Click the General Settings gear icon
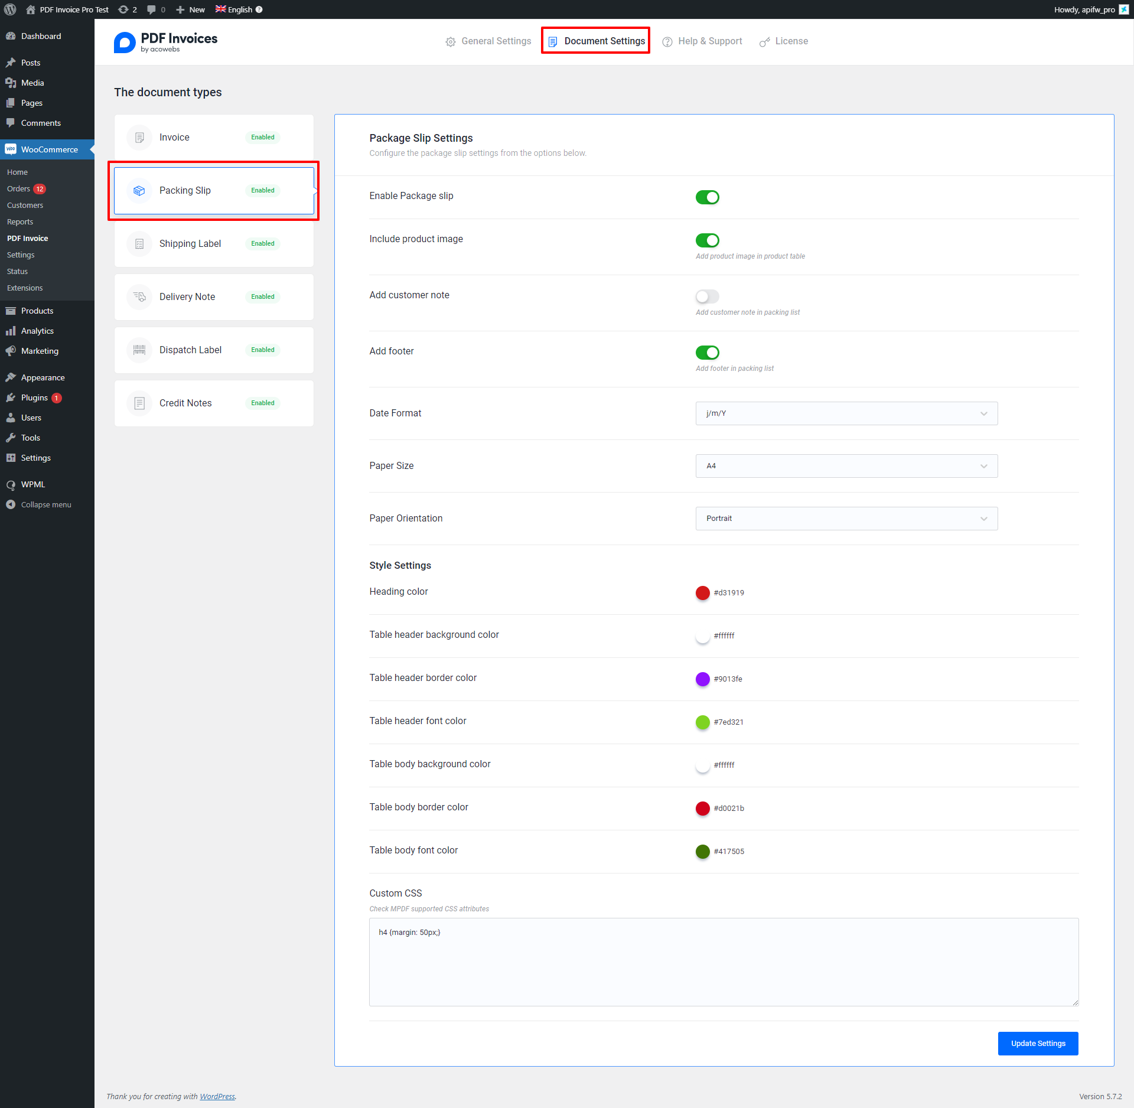This screenshot has height=1108, width=1134. click(x=451, y=41)
